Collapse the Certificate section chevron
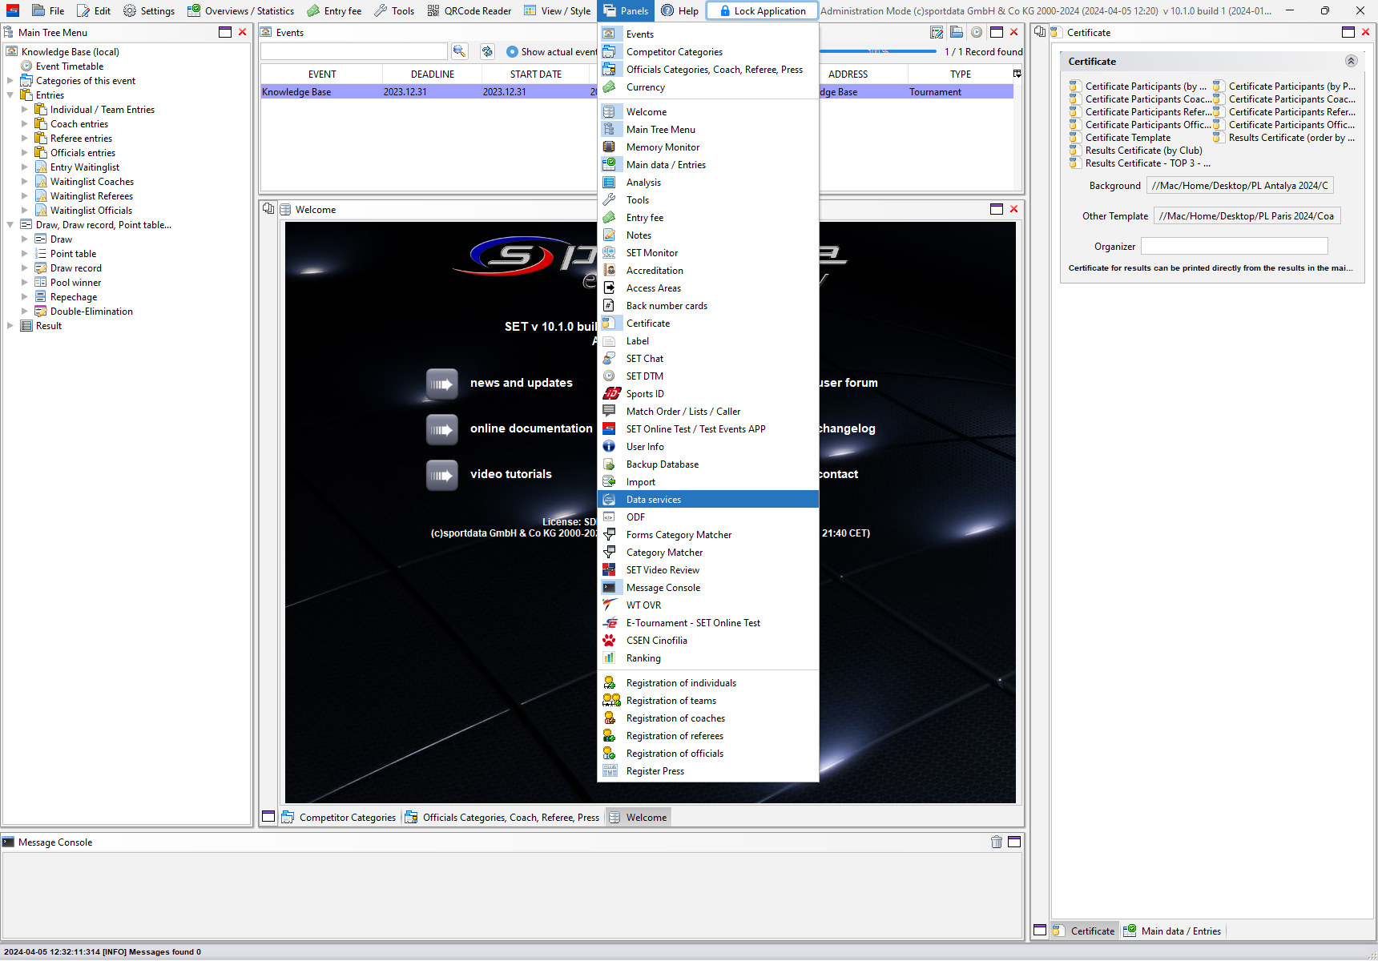This screenshot has width=1378, height=961. (1351, 61)
